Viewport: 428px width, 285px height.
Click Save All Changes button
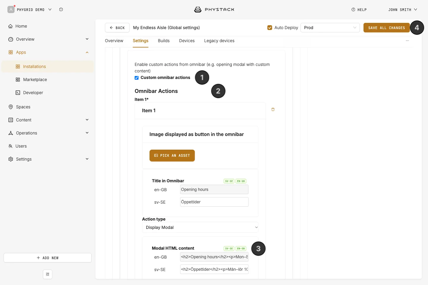click(x=387, y=28)
